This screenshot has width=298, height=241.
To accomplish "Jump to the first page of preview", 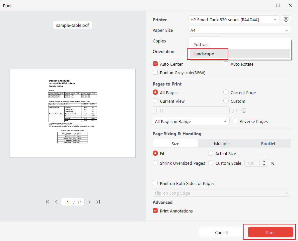I will [47, 202].
